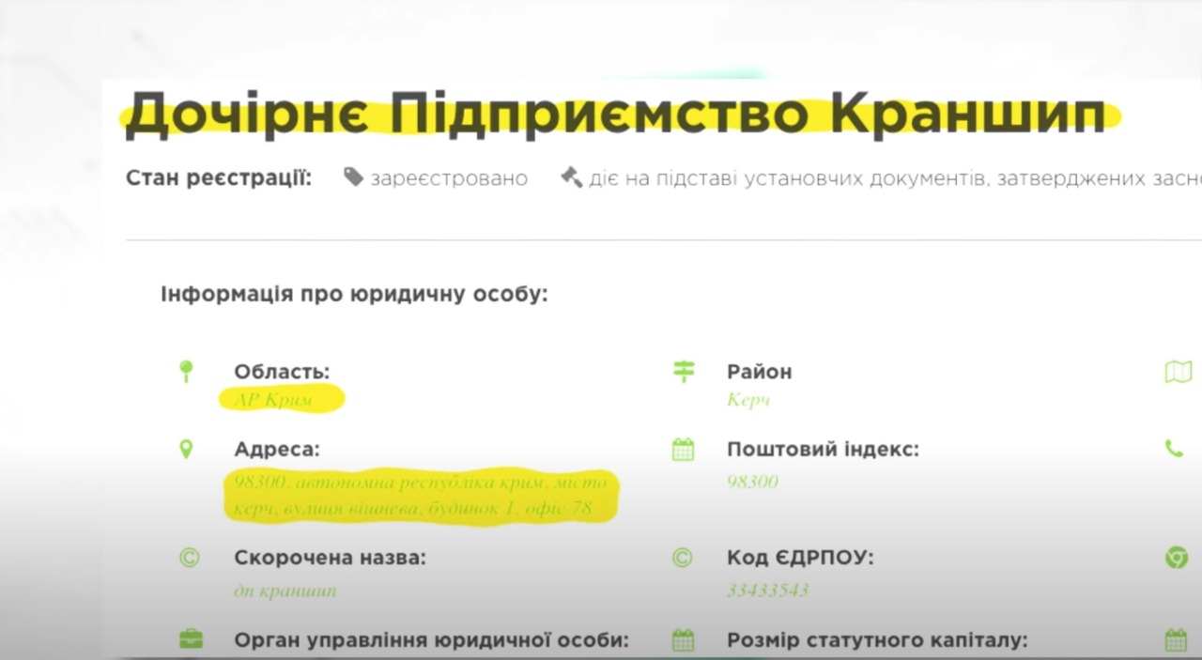Click the tag icon beside 'зареєстровано'
This screenshot has height=660, width=1202.
tap(353, 177)
